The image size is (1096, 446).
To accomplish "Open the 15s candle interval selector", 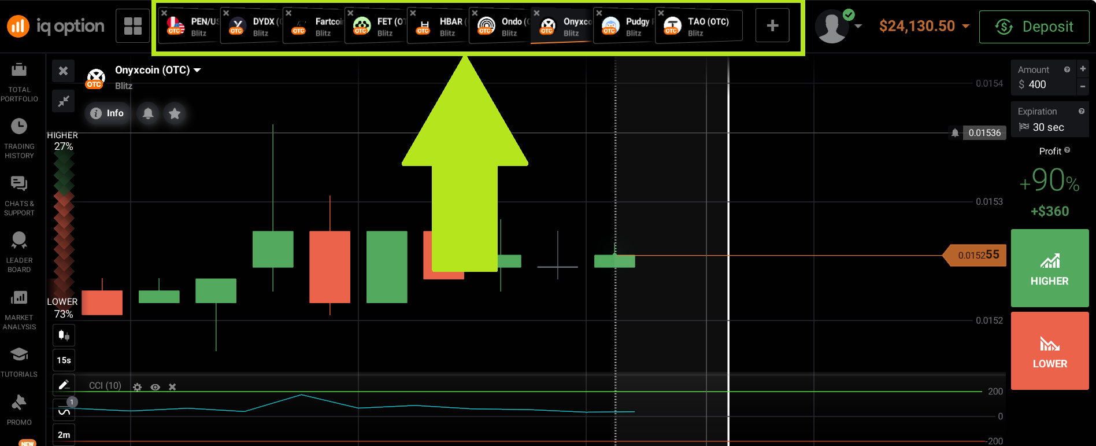I will (x=64, y=360).
